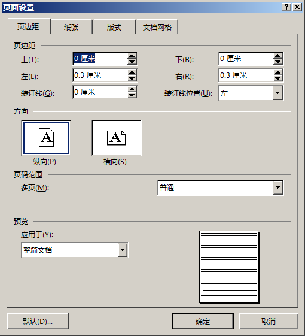The height and width of the screenshot is (336, 305).
Task: Increase right margin (右) with up arrow
Action: pyautogui.click(x=278, y=72)
